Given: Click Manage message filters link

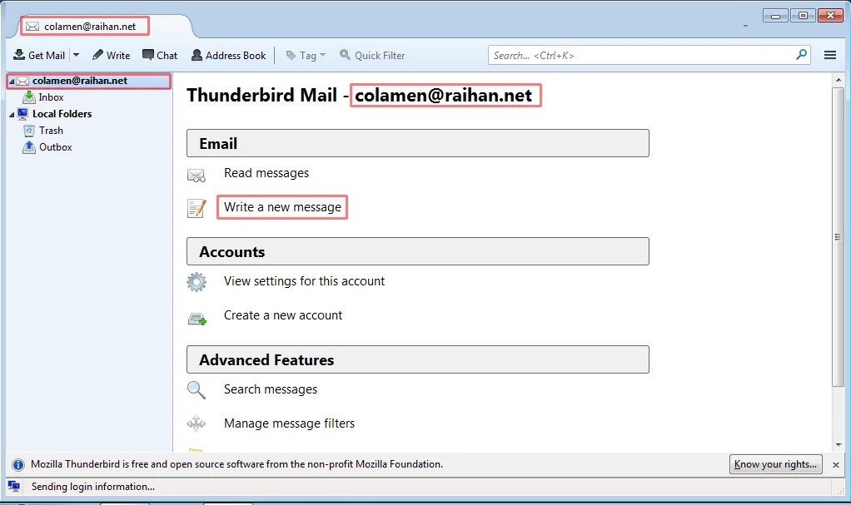Looking at the screenshot, I should 289,423.
